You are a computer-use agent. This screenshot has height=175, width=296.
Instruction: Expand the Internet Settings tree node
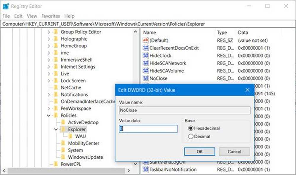point(49,67)
